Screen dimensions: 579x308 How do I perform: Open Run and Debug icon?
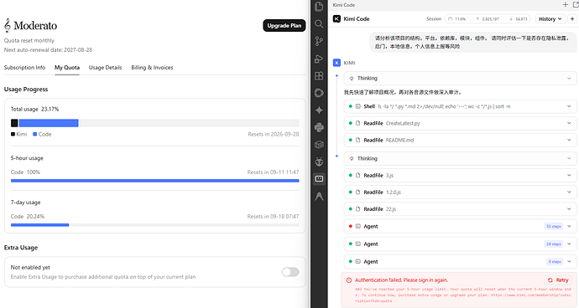(319, 59)
